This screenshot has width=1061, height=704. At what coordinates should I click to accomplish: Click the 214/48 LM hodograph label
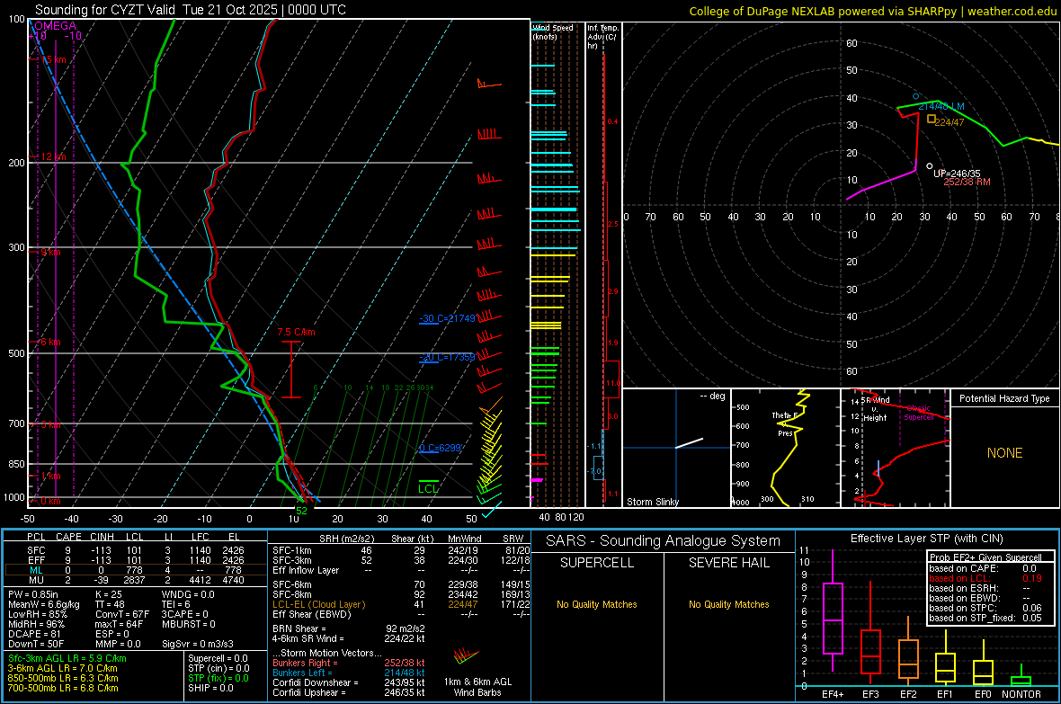(941, 106)
